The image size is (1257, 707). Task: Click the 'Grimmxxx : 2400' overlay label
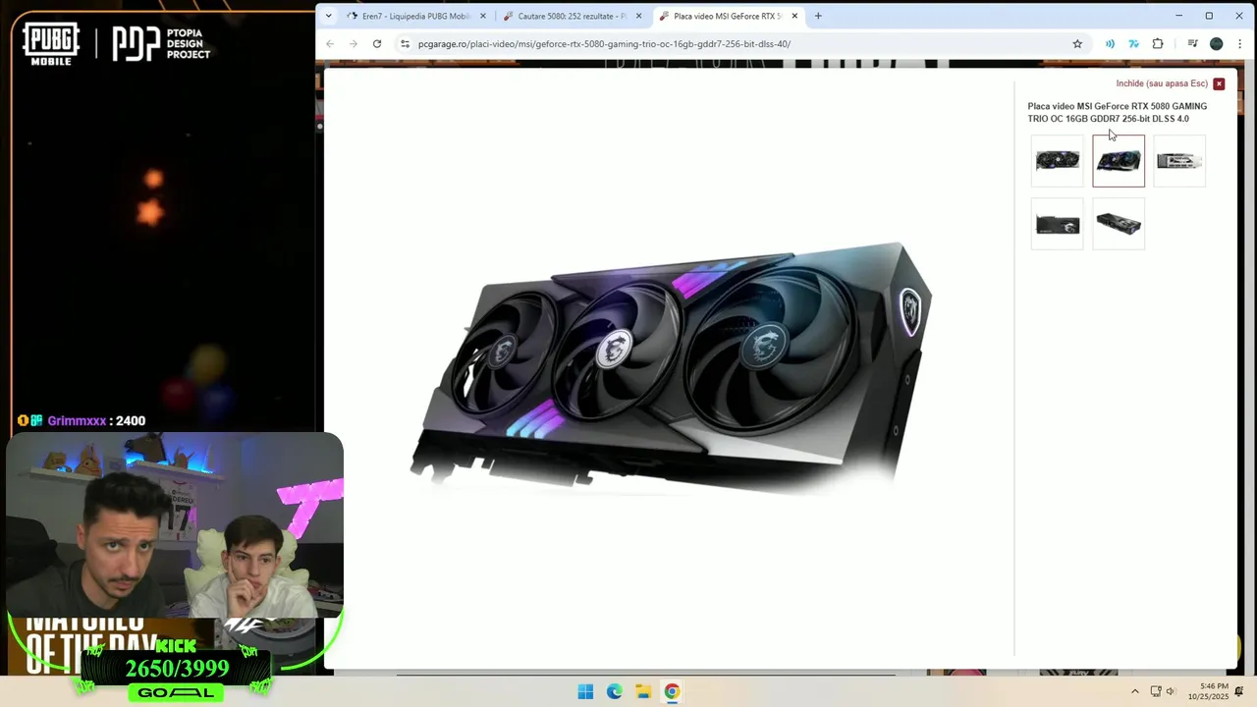point(95,420)
